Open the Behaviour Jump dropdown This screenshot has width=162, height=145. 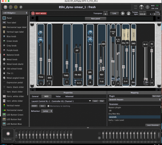pyautogui.click(x=47, y=111)
